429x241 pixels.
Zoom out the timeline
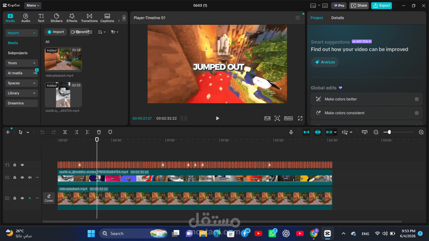coord(376,132)
